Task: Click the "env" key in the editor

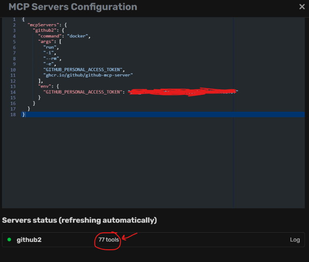Action: (x=45, y=86)
